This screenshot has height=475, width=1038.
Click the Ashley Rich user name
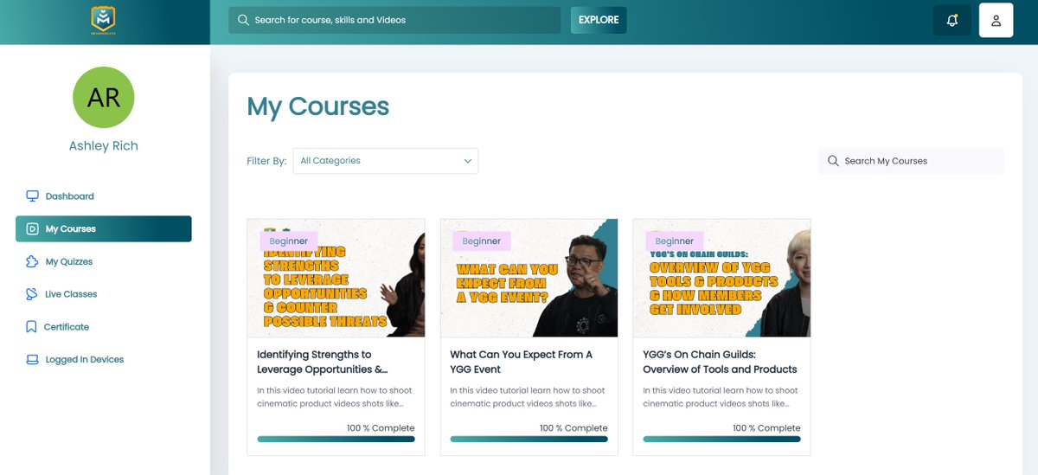point(104,146)
